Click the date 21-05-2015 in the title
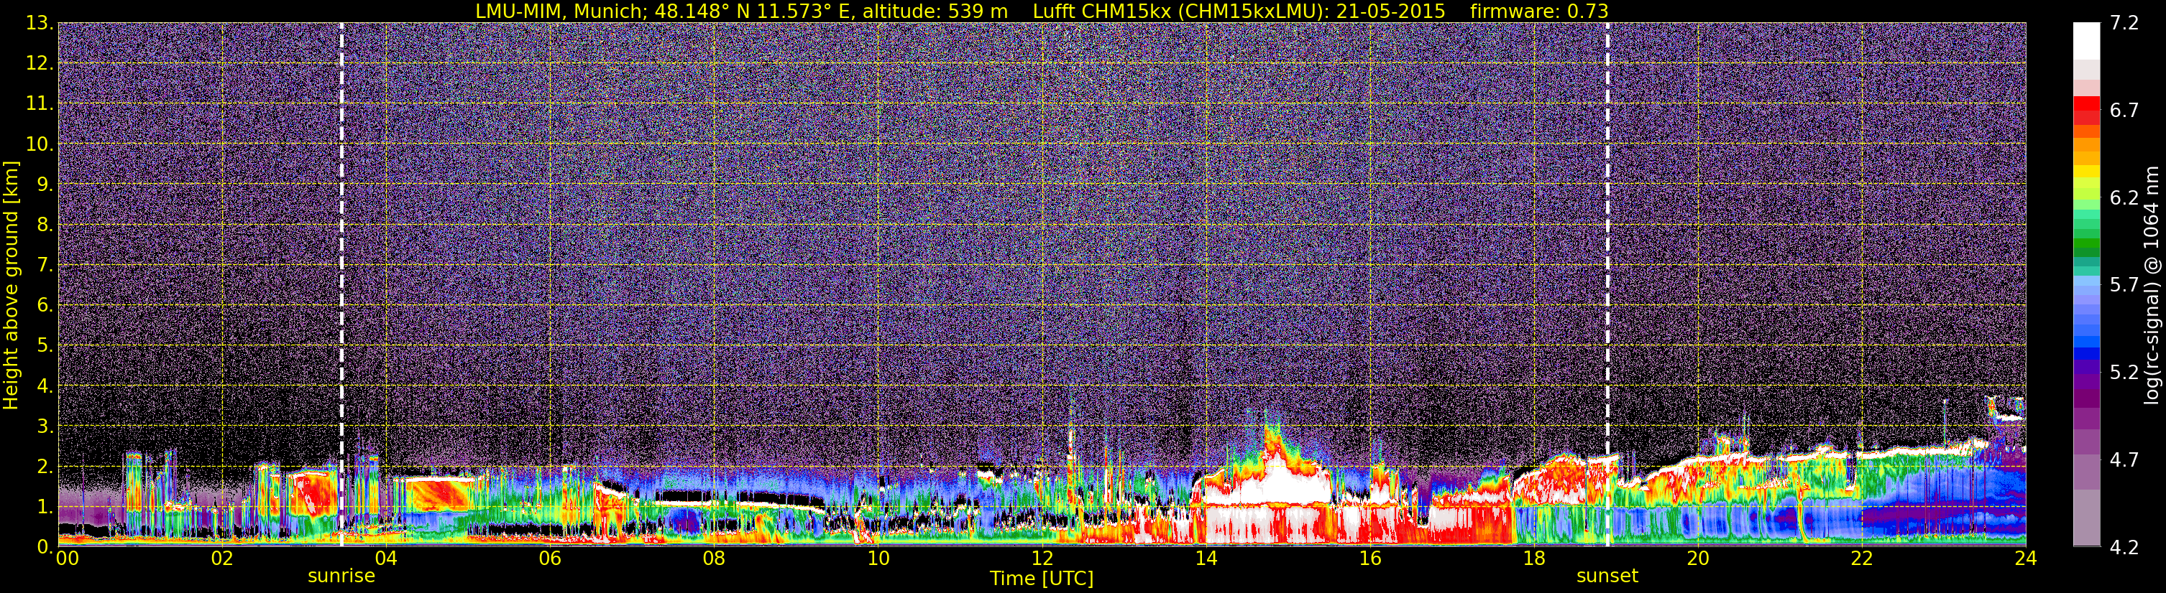The height and width of the screenshot is (593, 2166). pyautogui.click(x=1391, y=11)
